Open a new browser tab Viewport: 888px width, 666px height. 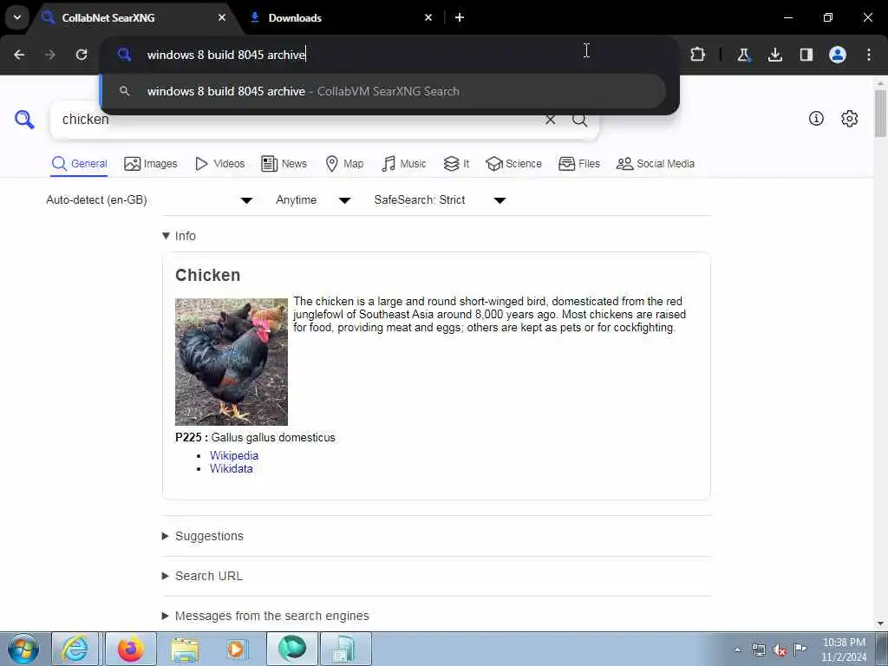pos(460,17)
